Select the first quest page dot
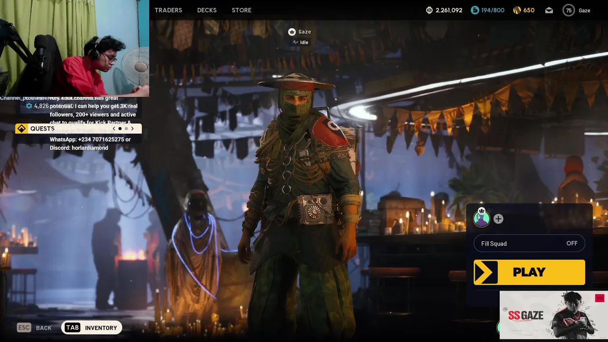Screen dimensions: 608x342 coord(120,129)
